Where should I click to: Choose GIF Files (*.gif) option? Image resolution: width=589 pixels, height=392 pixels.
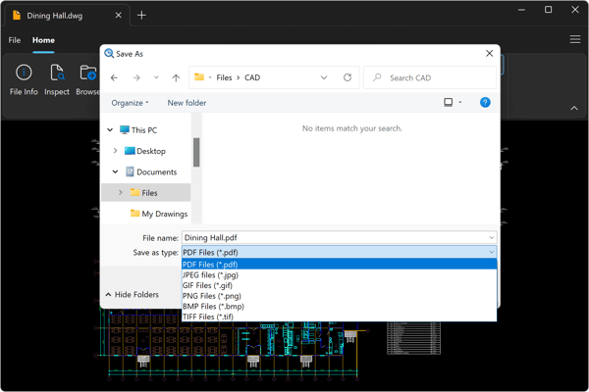340,285
